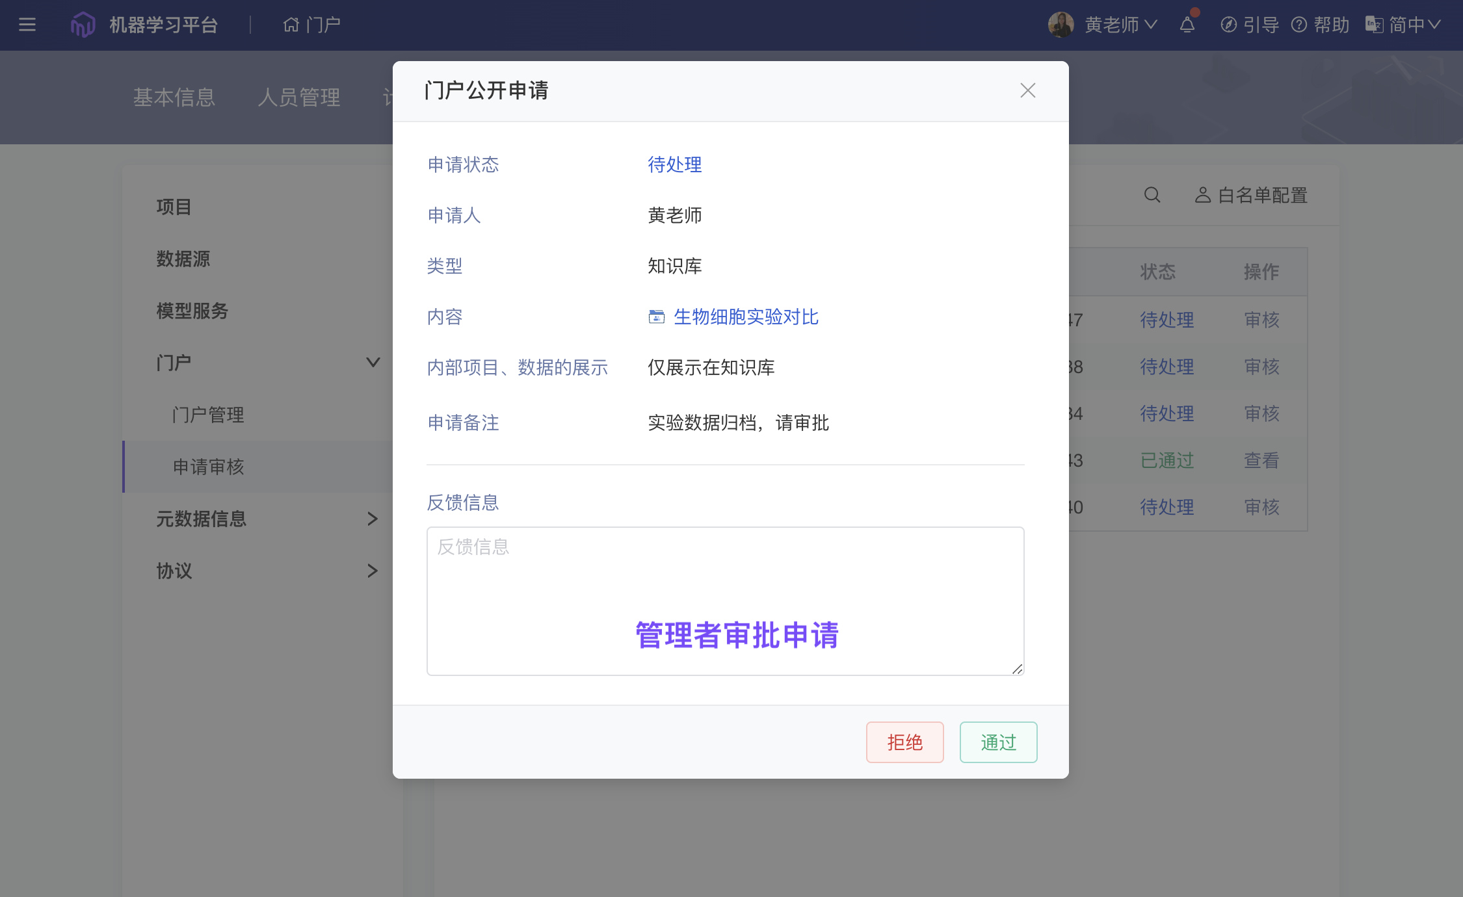This screenshot has height=897, width=1463.
Task: Click the applicant name 黄老师 in dialog
Action: point(675,215)
